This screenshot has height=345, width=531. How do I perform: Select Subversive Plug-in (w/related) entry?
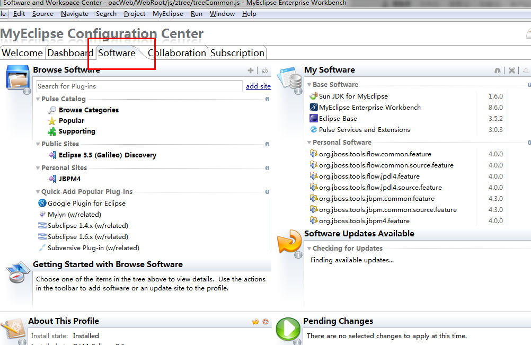click(x=93, y=248)
